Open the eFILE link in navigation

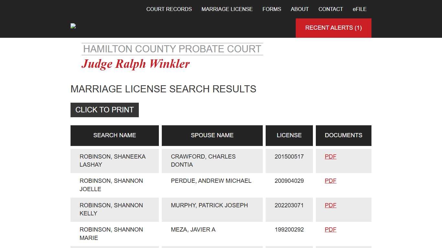[x=359, y=9]
